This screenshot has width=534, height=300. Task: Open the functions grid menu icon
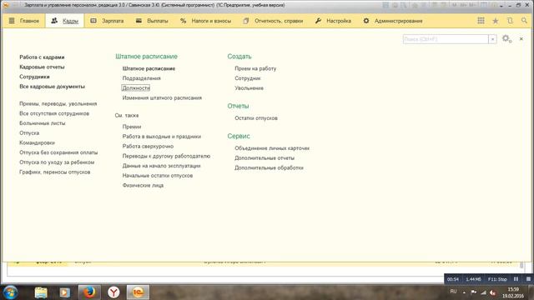(x=481, y=21)
